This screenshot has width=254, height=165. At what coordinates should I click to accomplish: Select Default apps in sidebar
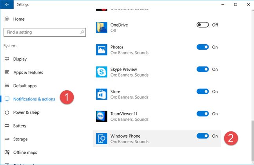coord(25,86)
